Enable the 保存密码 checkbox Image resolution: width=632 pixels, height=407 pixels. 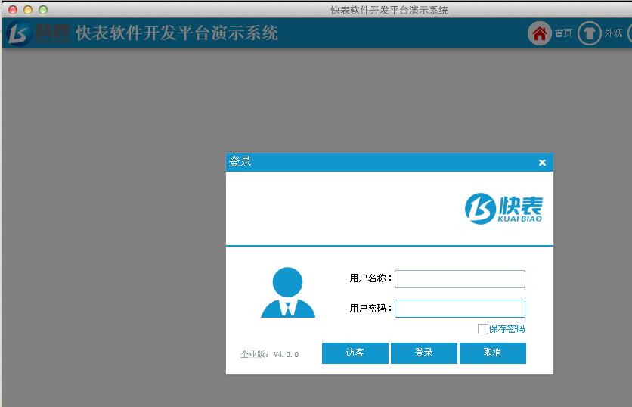coord(482,329)
